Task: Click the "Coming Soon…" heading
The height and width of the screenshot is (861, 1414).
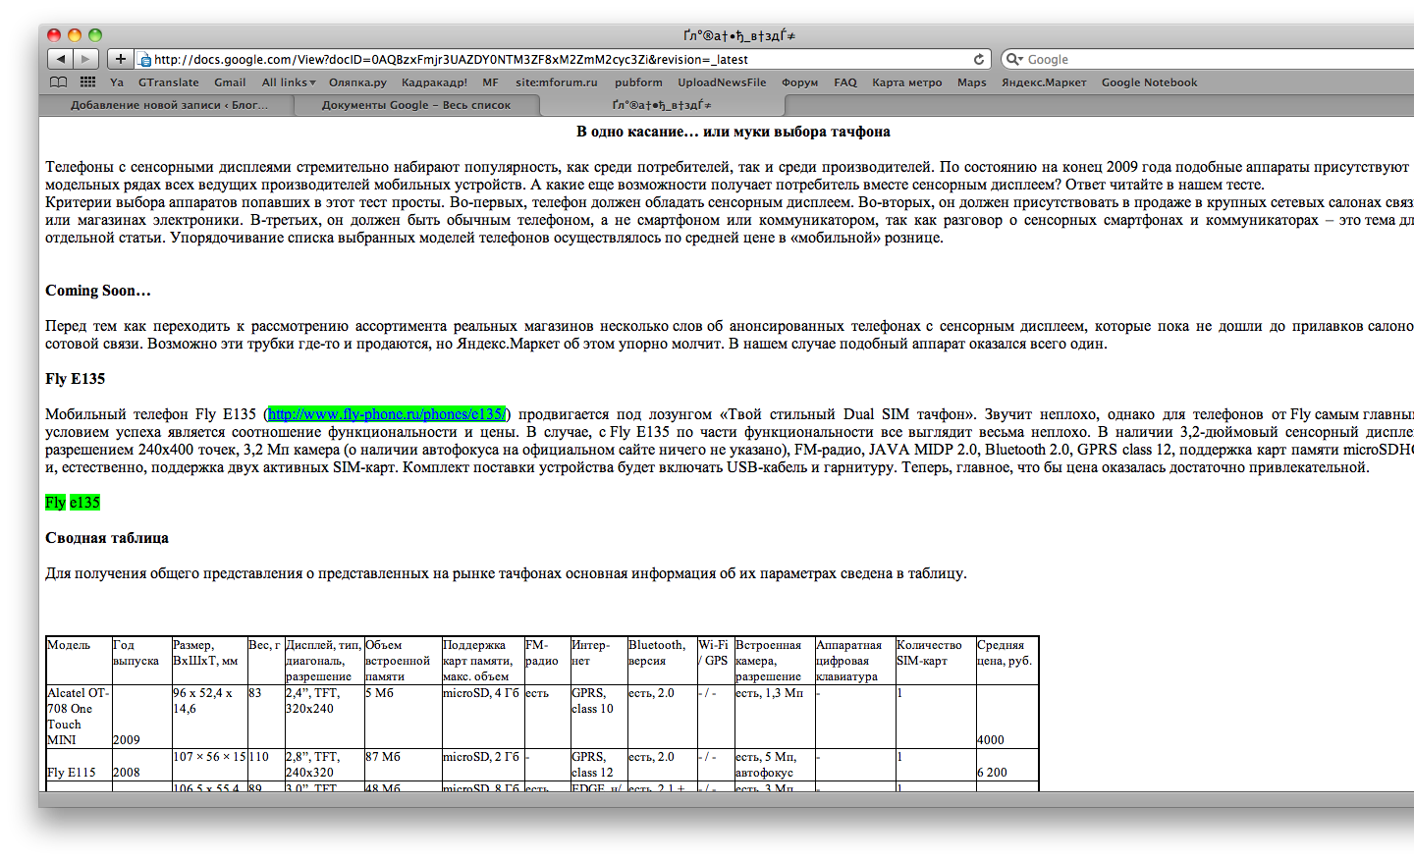Action: [x=98, y=291]
